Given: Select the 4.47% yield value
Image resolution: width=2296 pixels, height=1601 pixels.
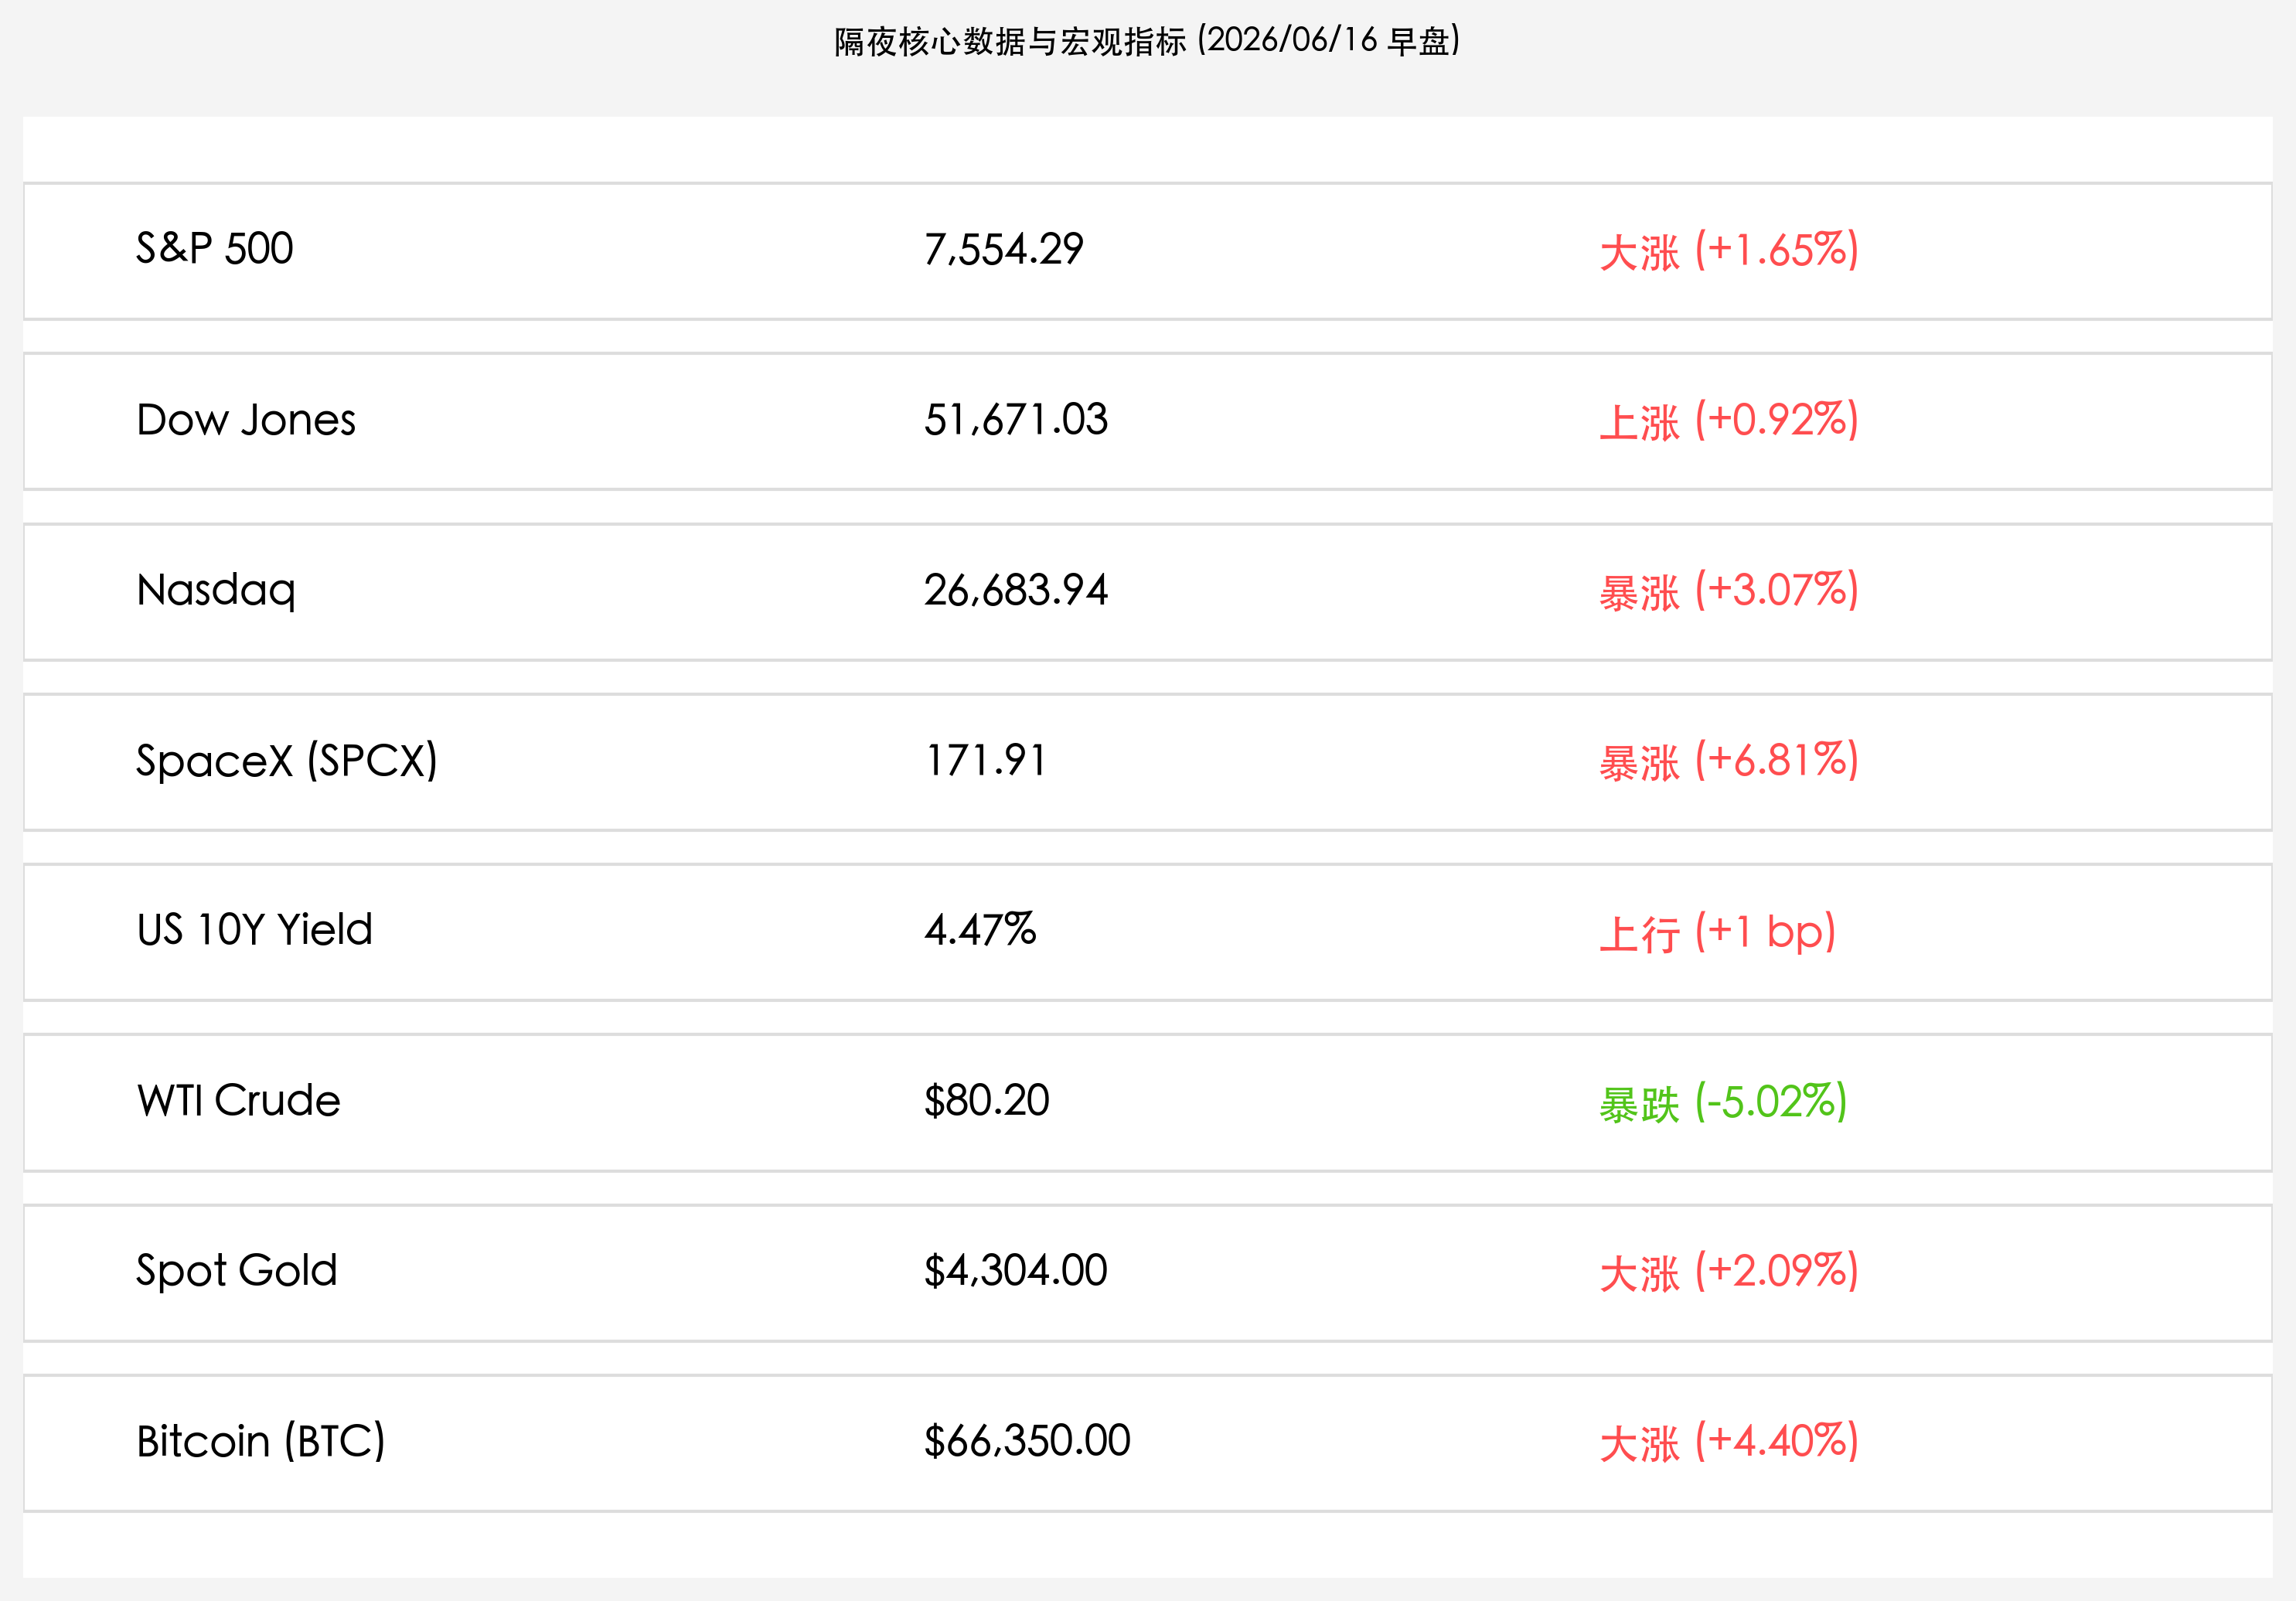Looking at the screenshot, I should tap(980, 930).
